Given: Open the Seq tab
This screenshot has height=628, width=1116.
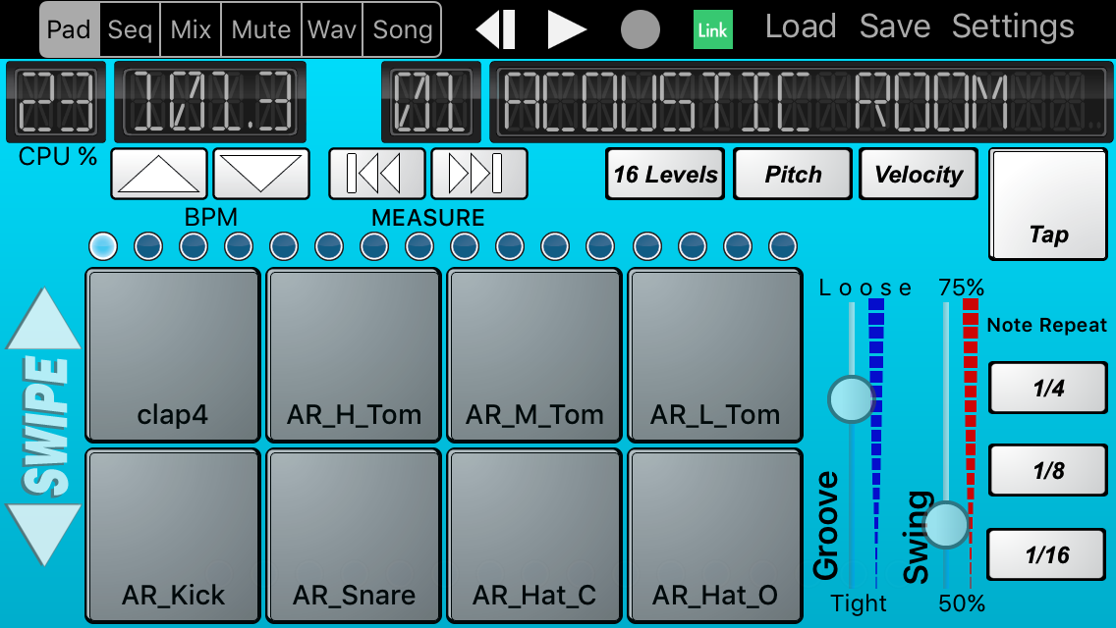Looking at the screenshot, I should [131, 29].
